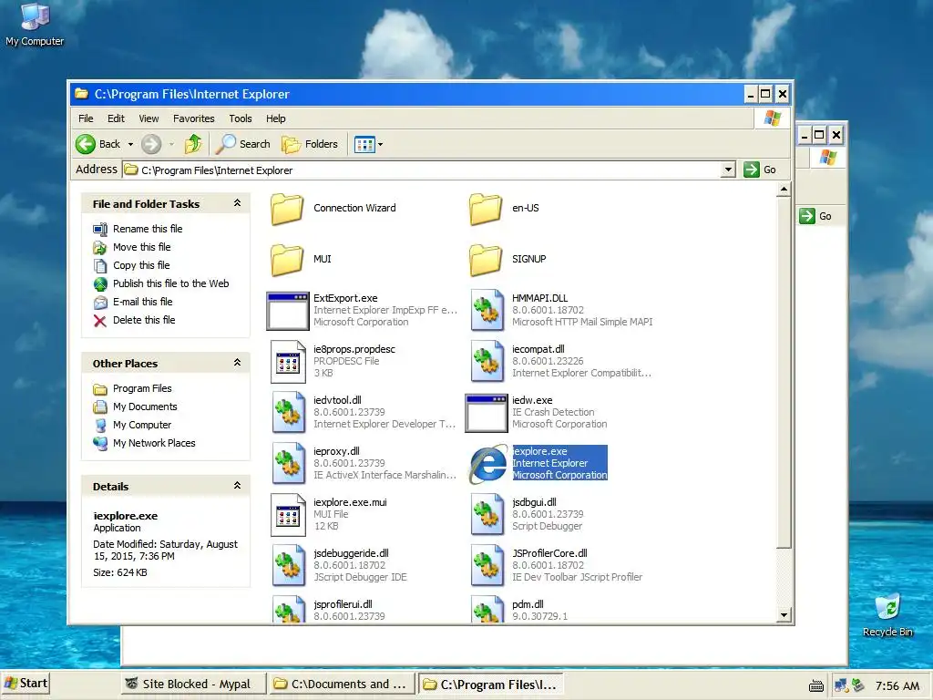Select the JSProfilerCore.dll file icon
Screen dimensions: 933x700
[x=487, y=565]
